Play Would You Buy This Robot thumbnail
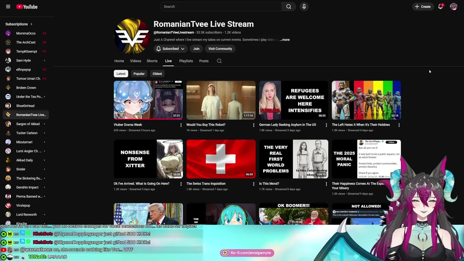The image size is (464, 261). 221,100
